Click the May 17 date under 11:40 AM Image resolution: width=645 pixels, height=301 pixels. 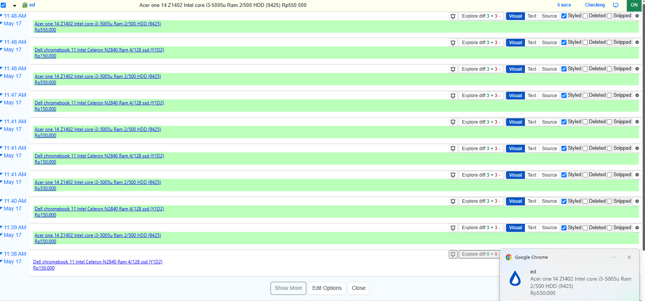(13, 208)
